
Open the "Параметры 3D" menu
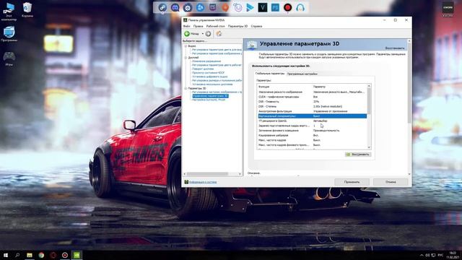point(237,26)
